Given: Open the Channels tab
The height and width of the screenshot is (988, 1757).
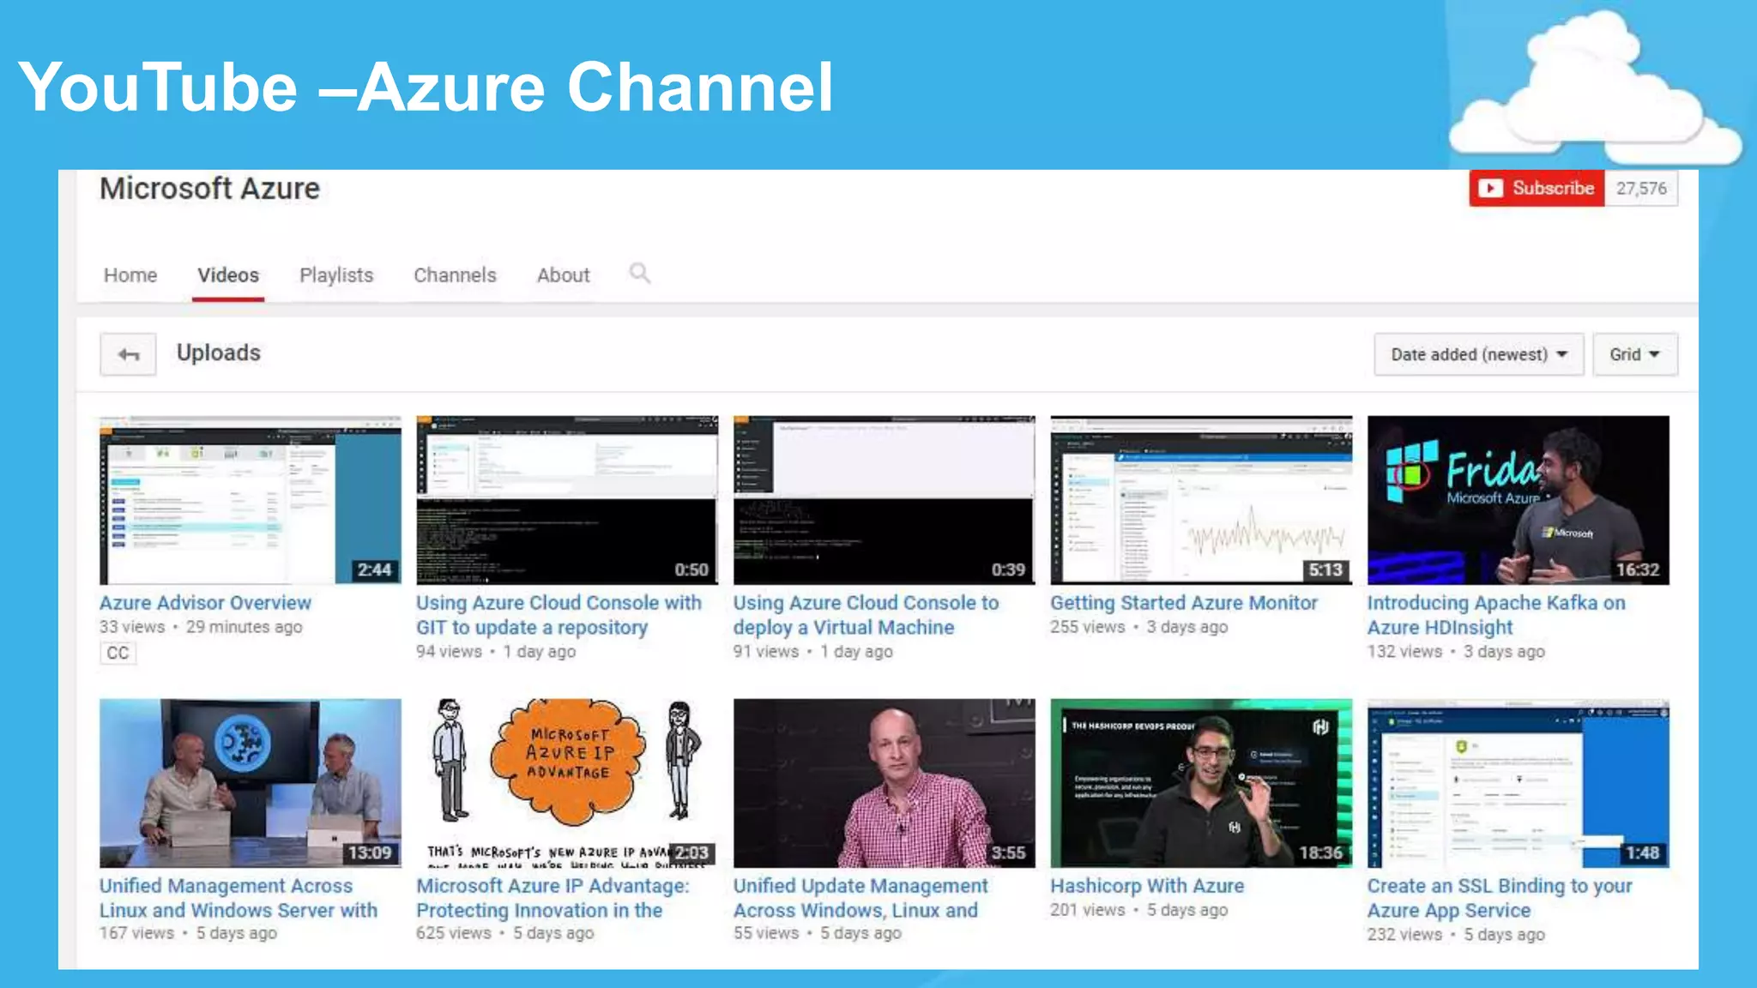Looking at the screenshot, I should point(455,275).
